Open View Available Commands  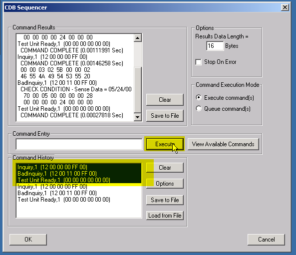223,144
